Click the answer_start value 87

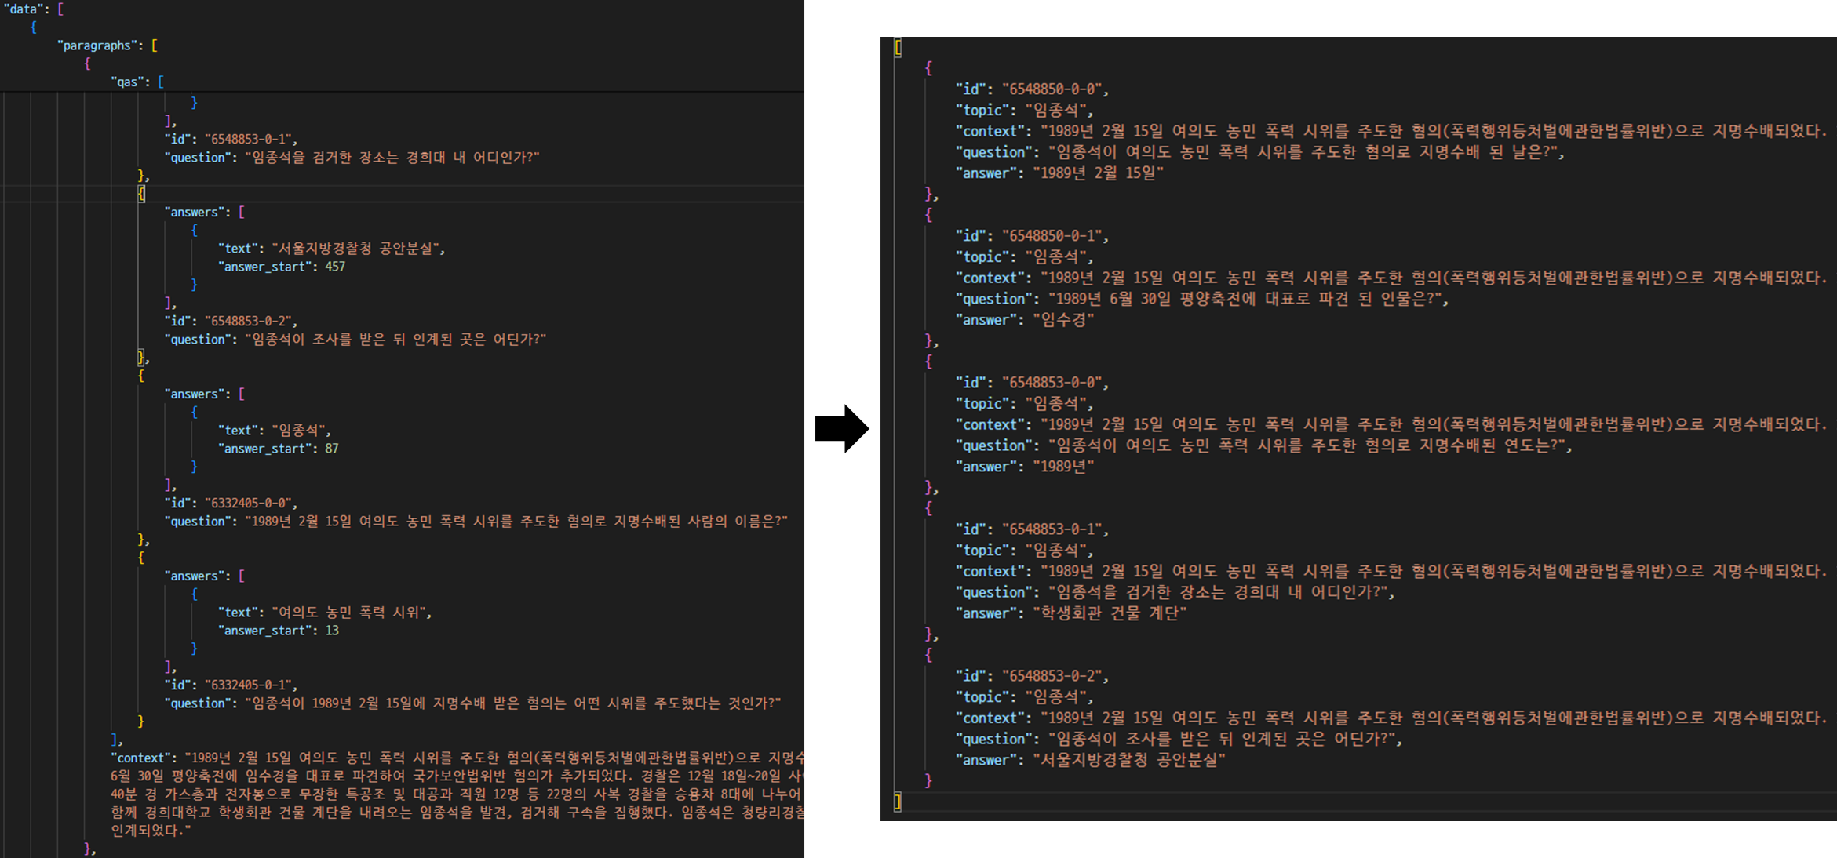click(332, 449)
